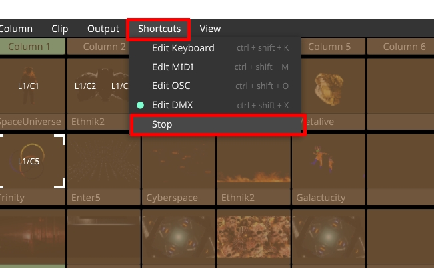
Task: Select the Enter5 clip thumbnail
Action: (103, 162)
